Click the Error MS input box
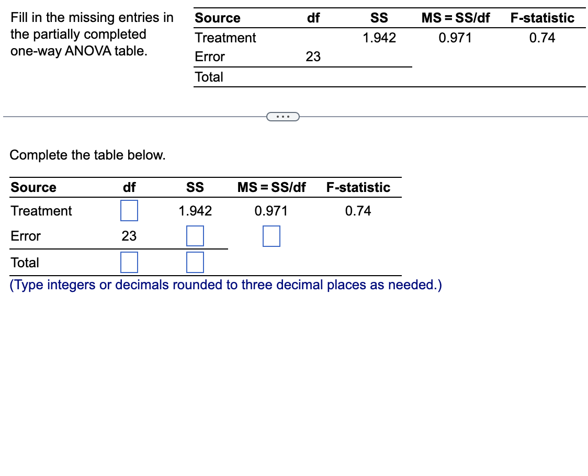The width and height of the screenshot is (588, 476). [271, 236]
